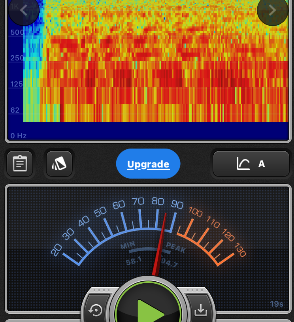Tap the 130 mark on the gauge
This screenshot has height=322, width=294.
click(x=239, y=250)
